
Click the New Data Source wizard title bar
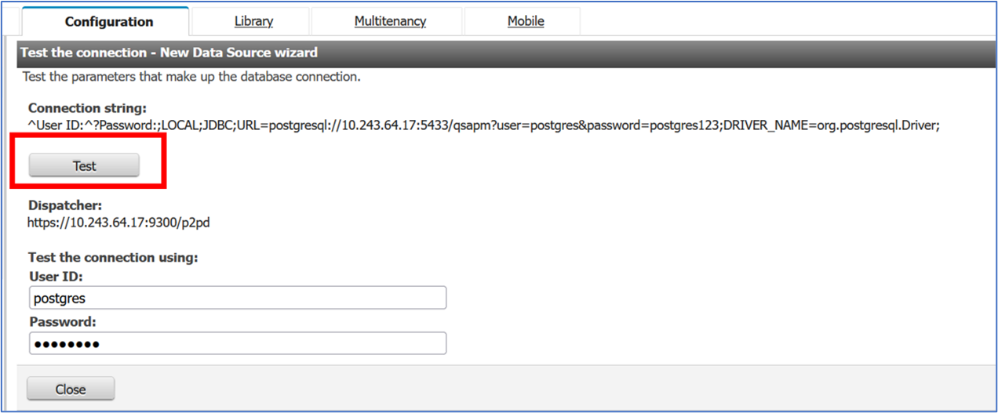point(169,53)
